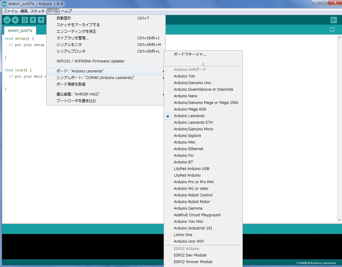Click the Save sketch icon
This screenshot has width=342, height=267.
41,20
